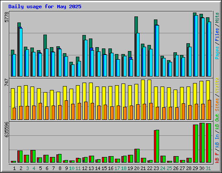The width and height of the screenshot is (222, 173).
Task: Click day label 5 on the x-axis
Action: pos(40,168)
